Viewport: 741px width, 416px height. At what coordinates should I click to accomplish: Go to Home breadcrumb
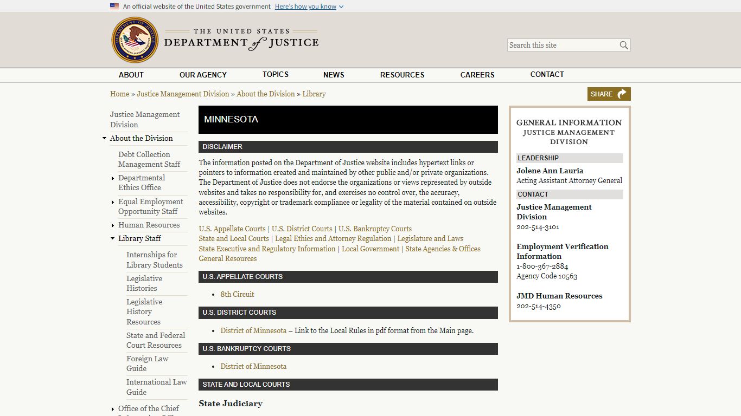pyautogui.click(x=119, y=94)
